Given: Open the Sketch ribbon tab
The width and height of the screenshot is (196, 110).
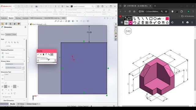Looking at the screenshot, I should point(11,18).
